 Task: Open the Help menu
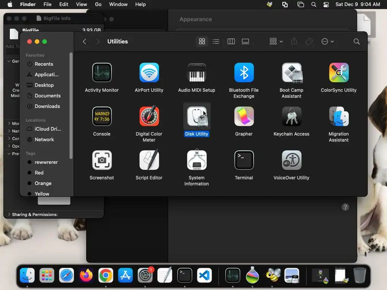(141, 5)
